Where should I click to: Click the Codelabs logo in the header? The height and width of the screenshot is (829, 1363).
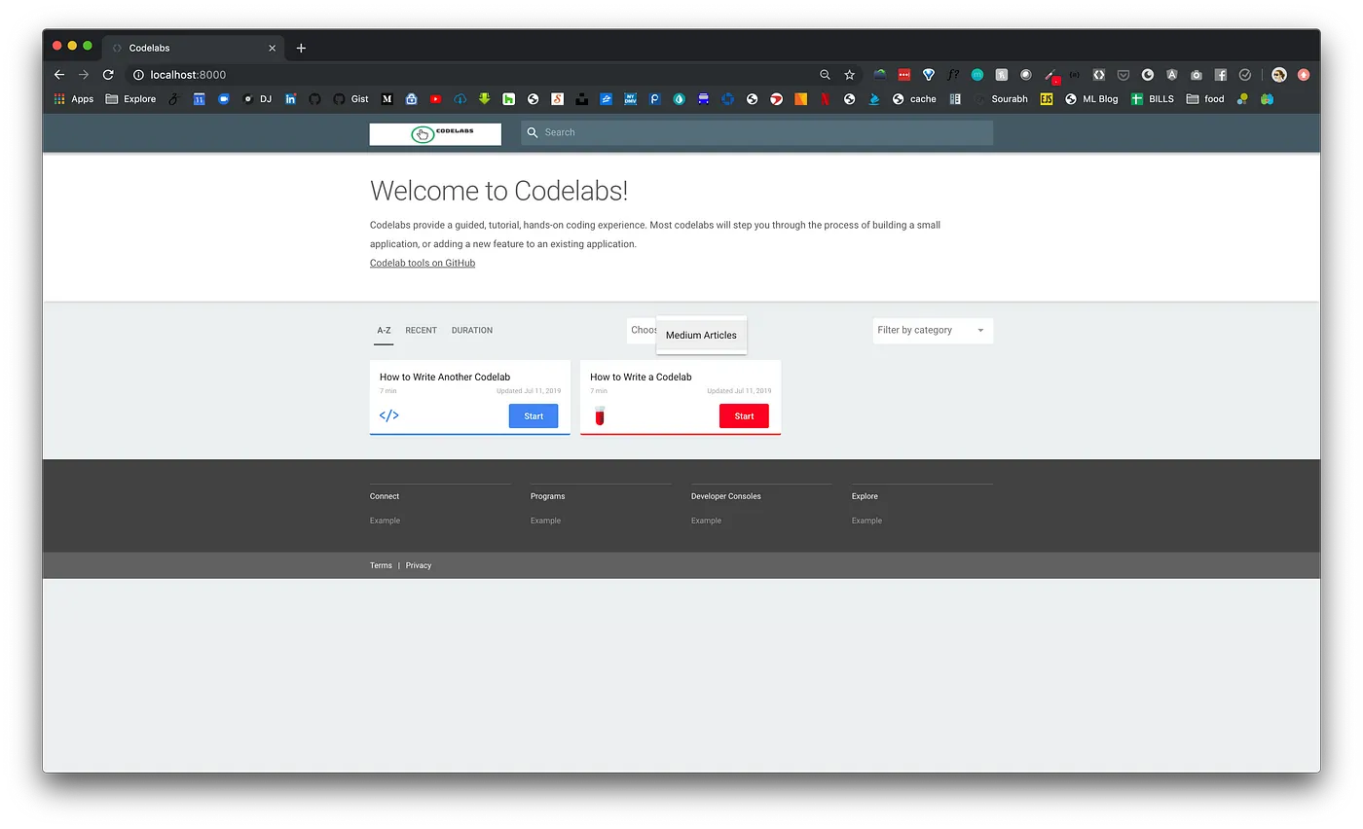point(435,134)
